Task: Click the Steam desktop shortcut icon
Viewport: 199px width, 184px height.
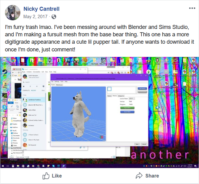Action: click(5, 72)
